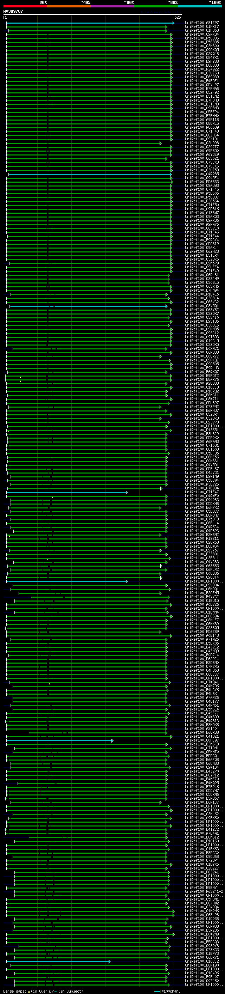This screenshot has width=225, height=994.
Task: Select hit label UniRef100_Q6BLL4
Action: (x=201, y=523)
